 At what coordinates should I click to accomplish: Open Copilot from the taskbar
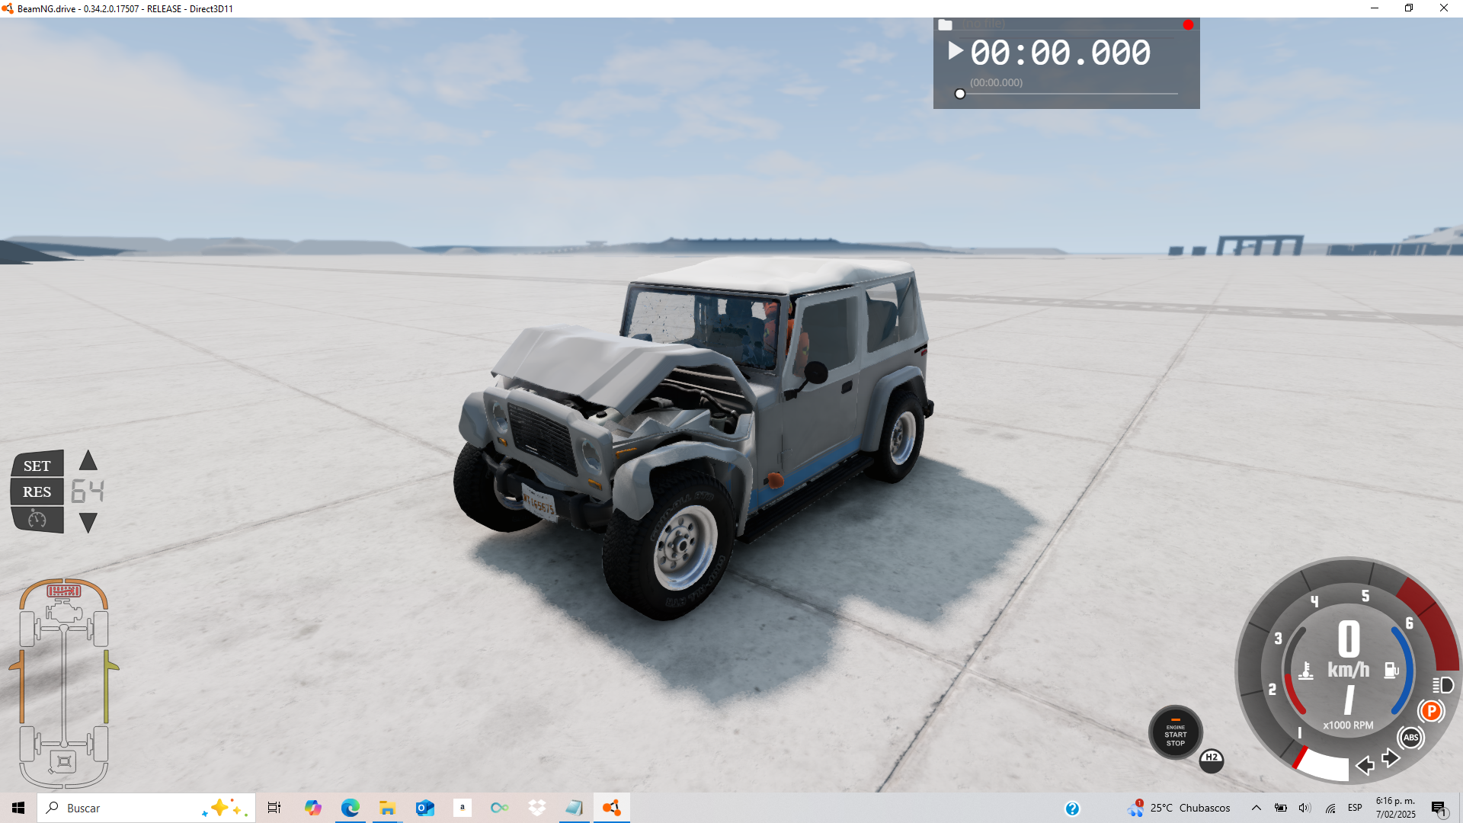(x=312, y=808)
